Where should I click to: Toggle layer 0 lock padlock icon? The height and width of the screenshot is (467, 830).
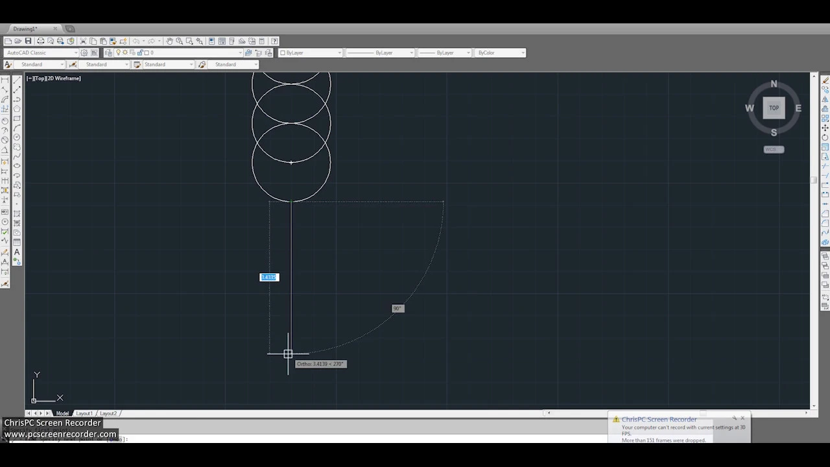139,53
